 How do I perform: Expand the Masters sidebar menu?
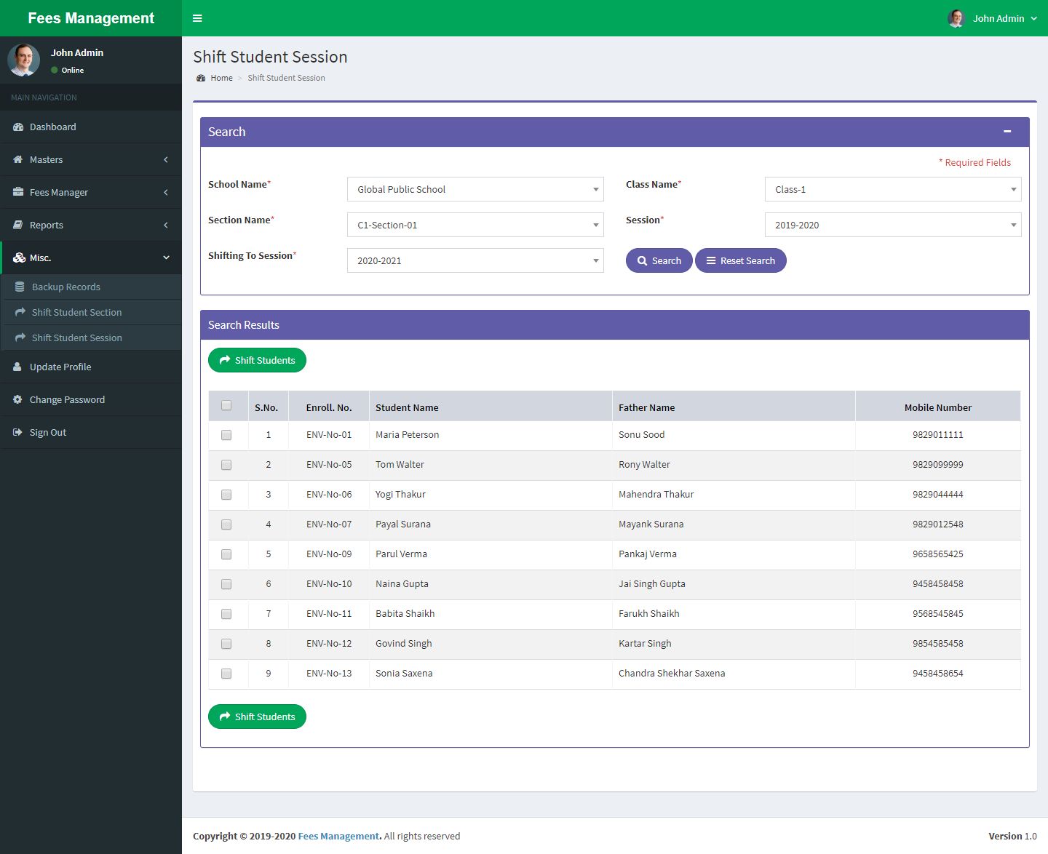[x=91, y=160]
